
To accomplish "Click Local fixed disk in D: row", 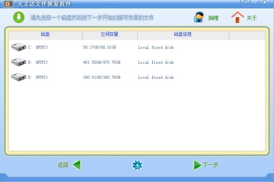I will point(156,62).
